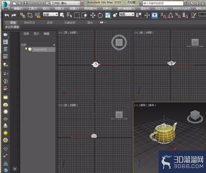
Task: Toggle the Spinner Snap button
Action: pos(185,15)
